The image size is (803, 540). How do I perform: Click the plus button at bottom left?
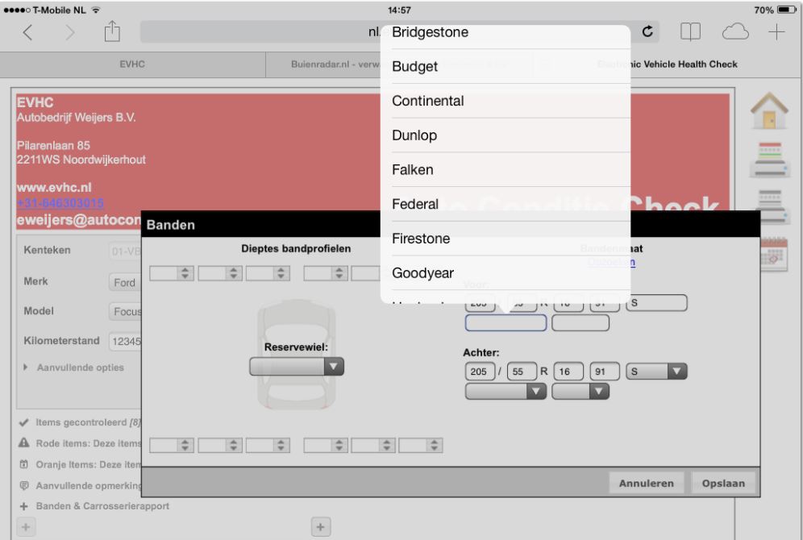click(x=26, y=526)
